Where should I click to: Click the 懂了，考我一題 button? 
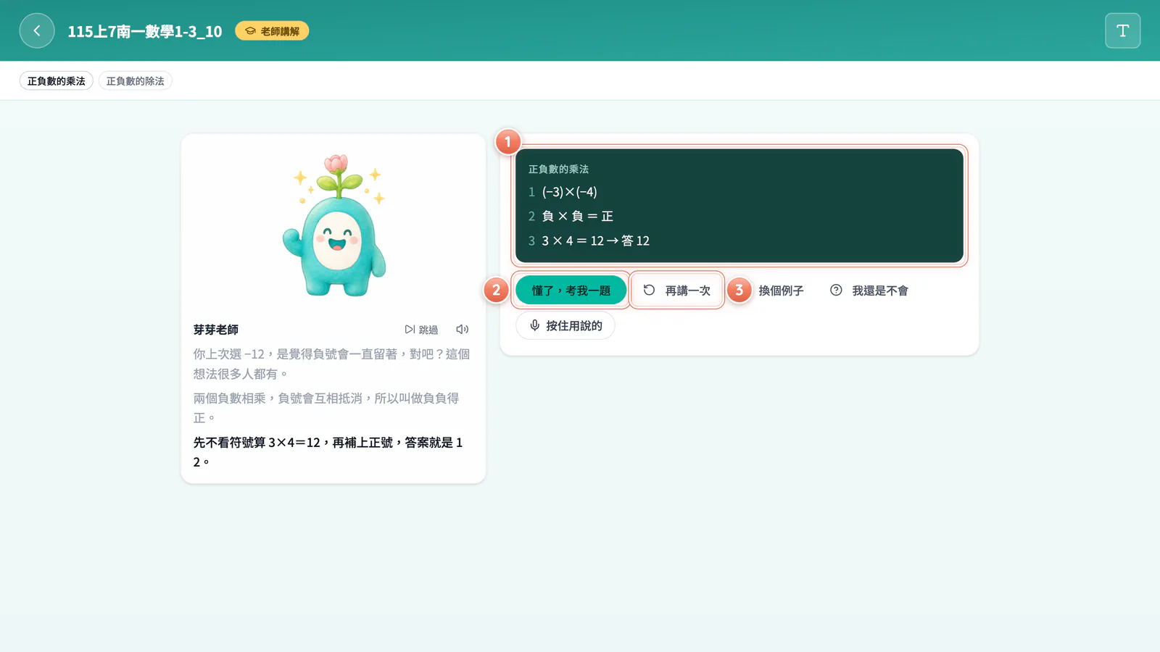tap(571, 291)
